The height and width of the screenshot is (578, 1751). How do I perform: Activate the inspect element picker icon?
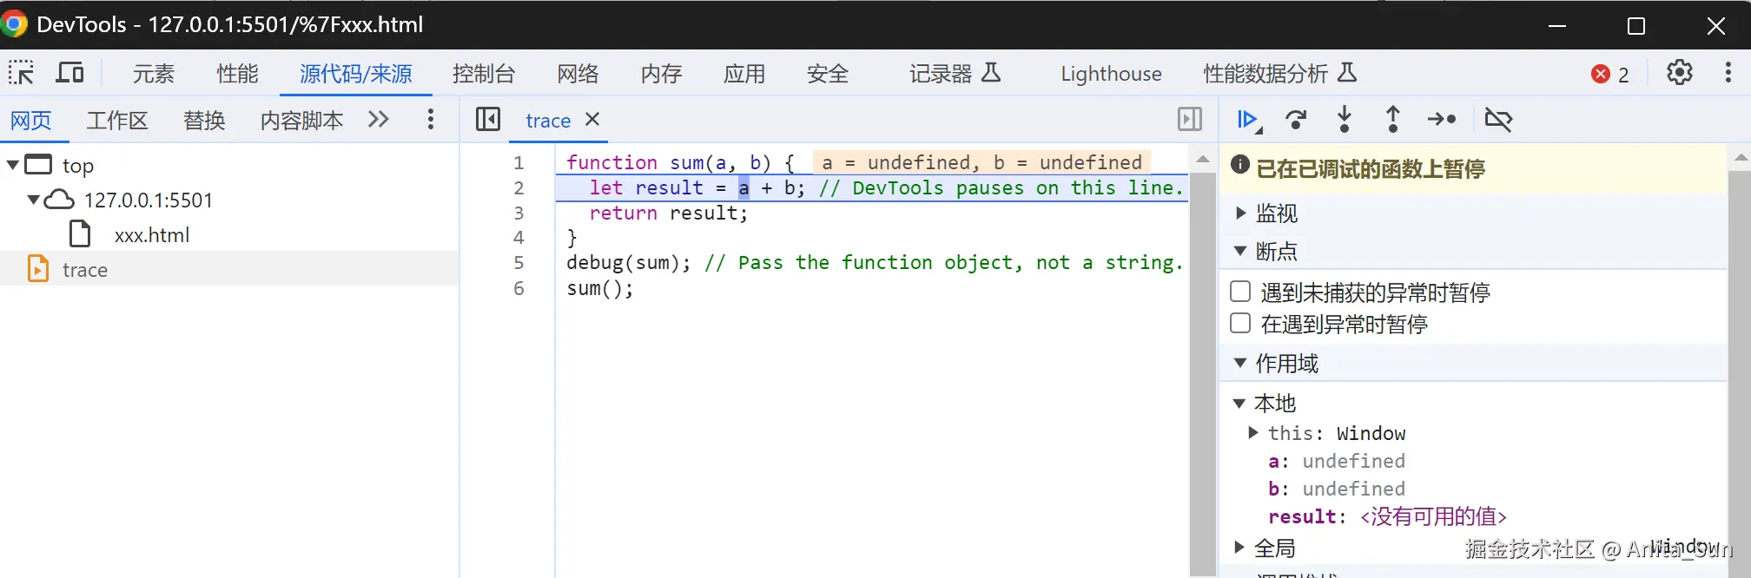coord(21,73)
